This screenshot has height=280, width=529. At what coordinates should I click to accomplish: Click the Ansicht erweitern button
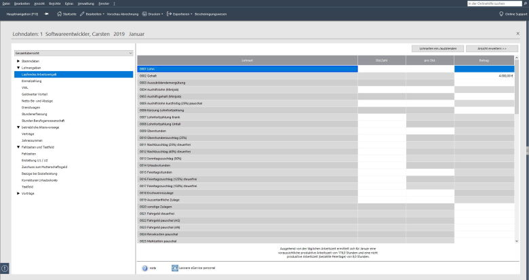(x=492, y=48)
